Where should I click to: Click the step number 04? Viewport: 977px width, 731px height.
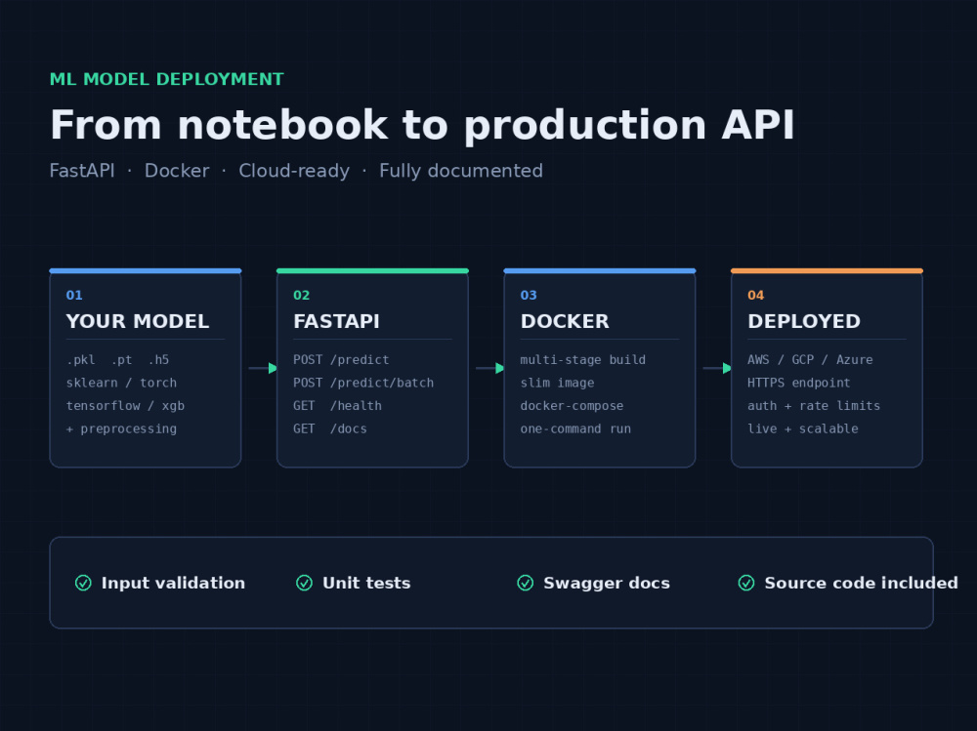[756, 295]
